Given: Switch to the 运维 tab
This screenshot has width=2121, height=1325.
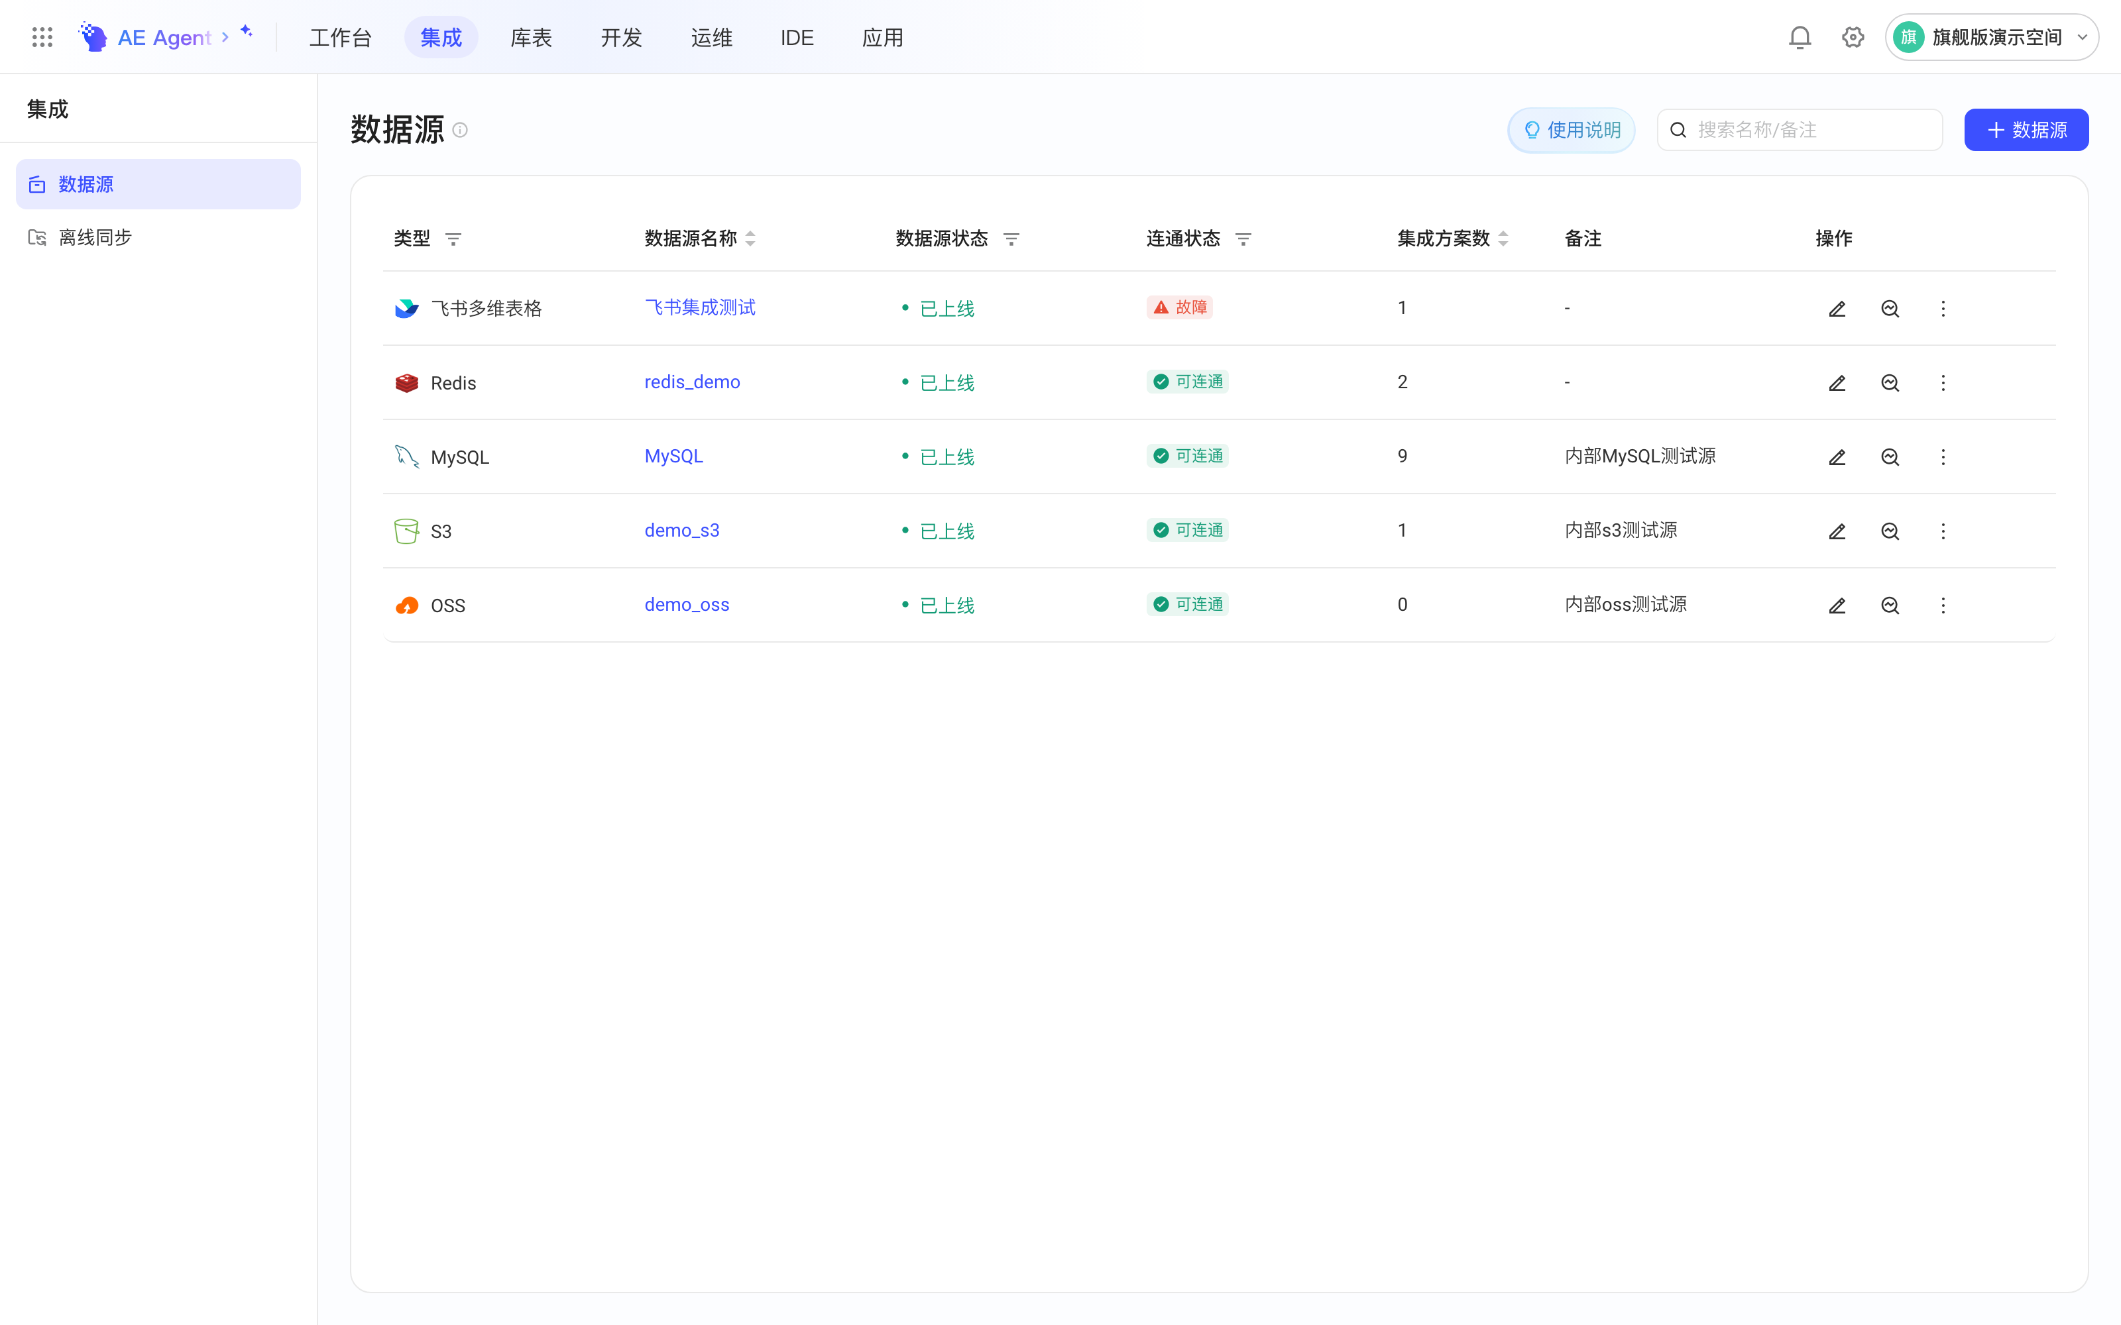Looking at the screenshot, I should pyautogui.click(x=712, y=38).
